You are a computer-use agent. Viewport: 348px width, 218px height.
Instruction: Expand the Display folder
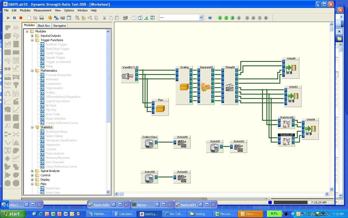[32, 180]
